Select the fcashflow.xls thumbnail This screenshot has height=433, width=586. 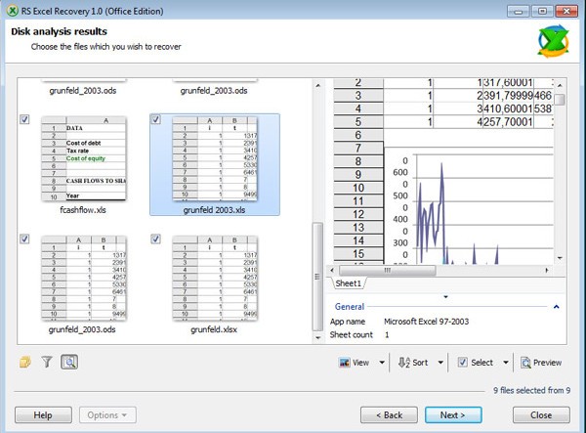[84, 158]
